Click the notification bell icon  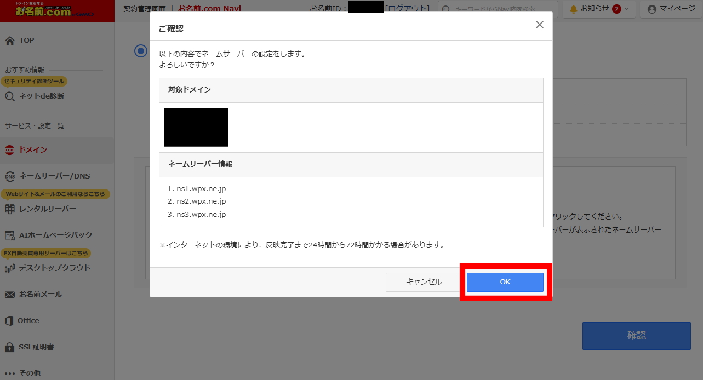574,9
